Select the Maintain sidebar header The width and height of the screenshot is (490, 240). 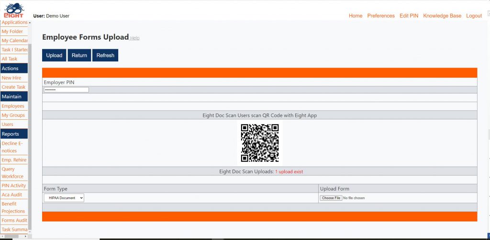click(x=14, y=96)
